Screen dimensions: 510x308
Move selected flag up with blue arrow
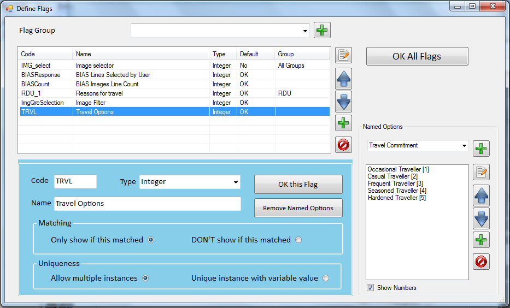pos(343,79)
